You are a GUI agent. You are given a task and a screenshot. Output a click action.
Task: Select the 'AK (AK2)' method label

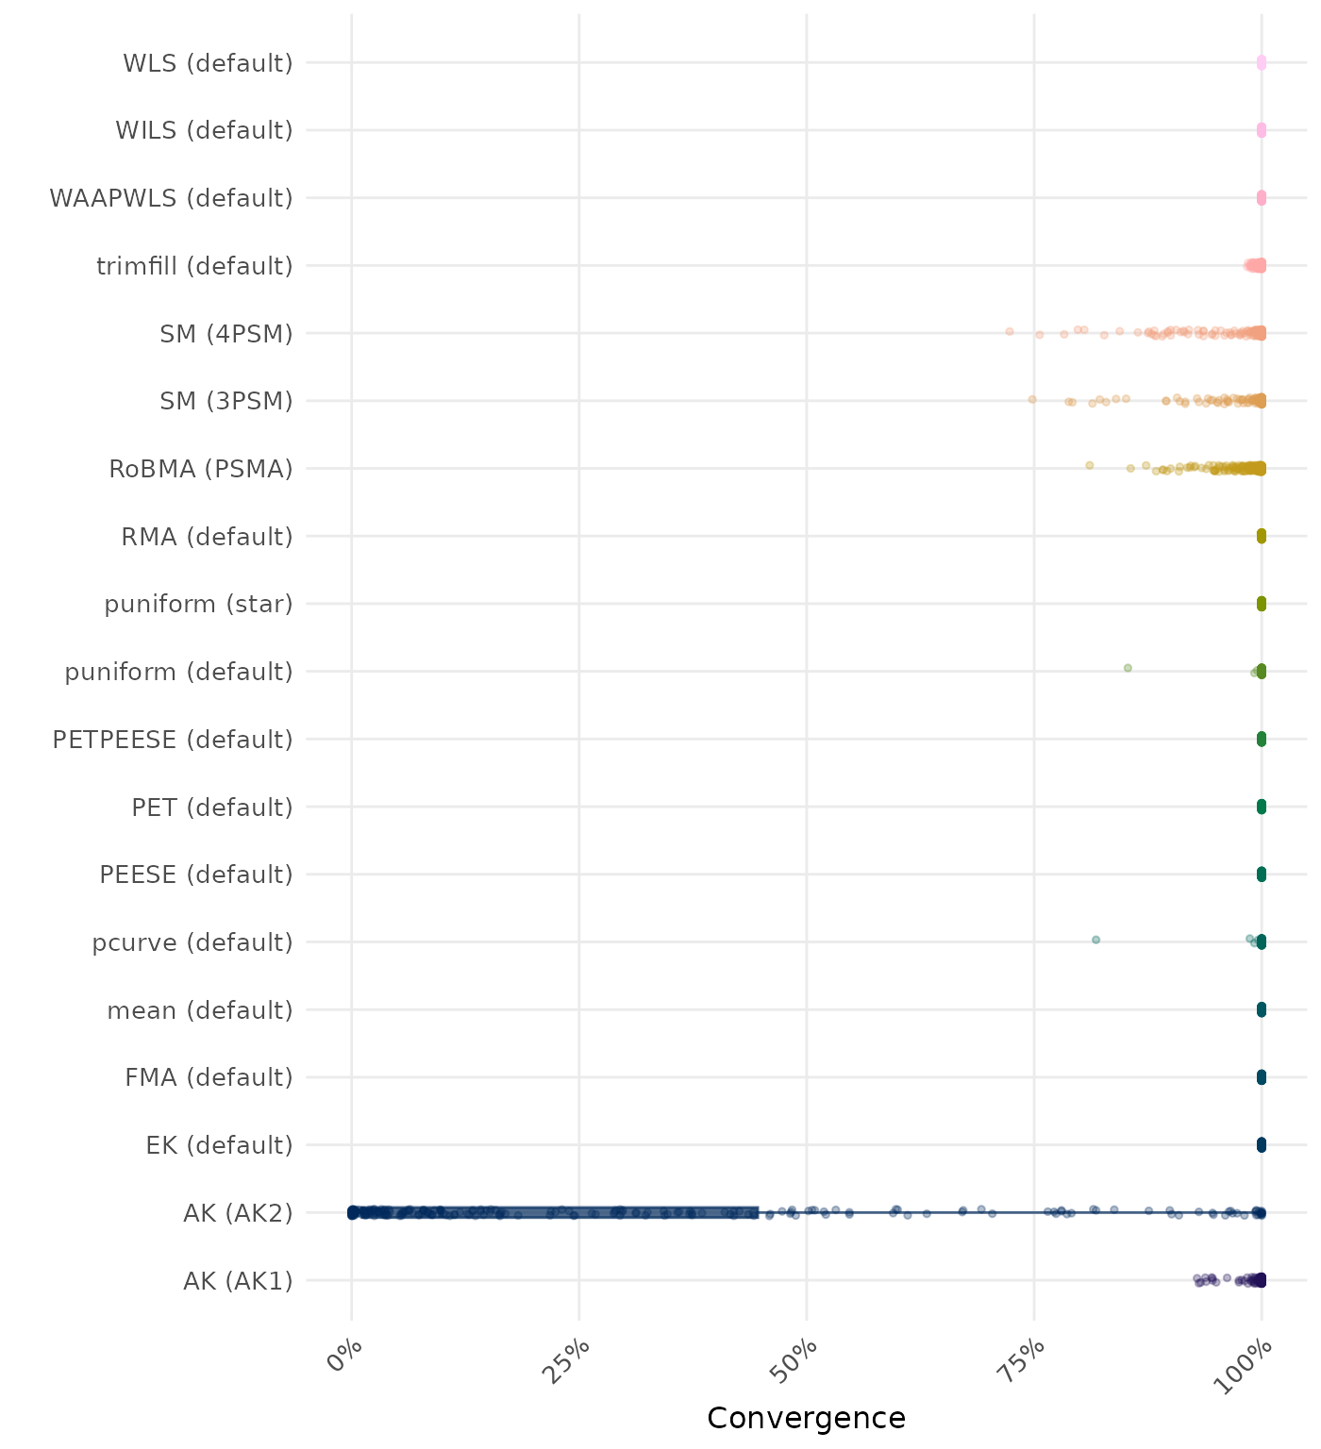point(238,1213)
